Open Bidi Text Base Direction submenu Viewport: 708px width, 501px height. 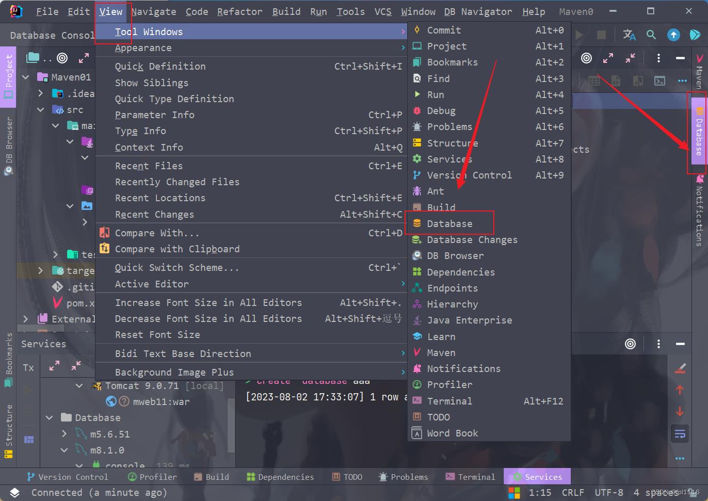tap(251, 353)
